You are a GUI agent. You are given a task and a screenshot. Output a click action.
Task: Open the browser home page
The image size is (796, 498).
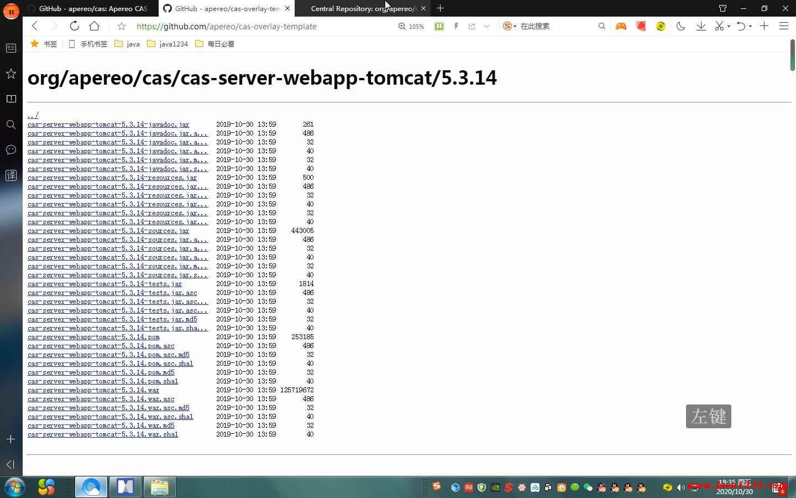95,26
